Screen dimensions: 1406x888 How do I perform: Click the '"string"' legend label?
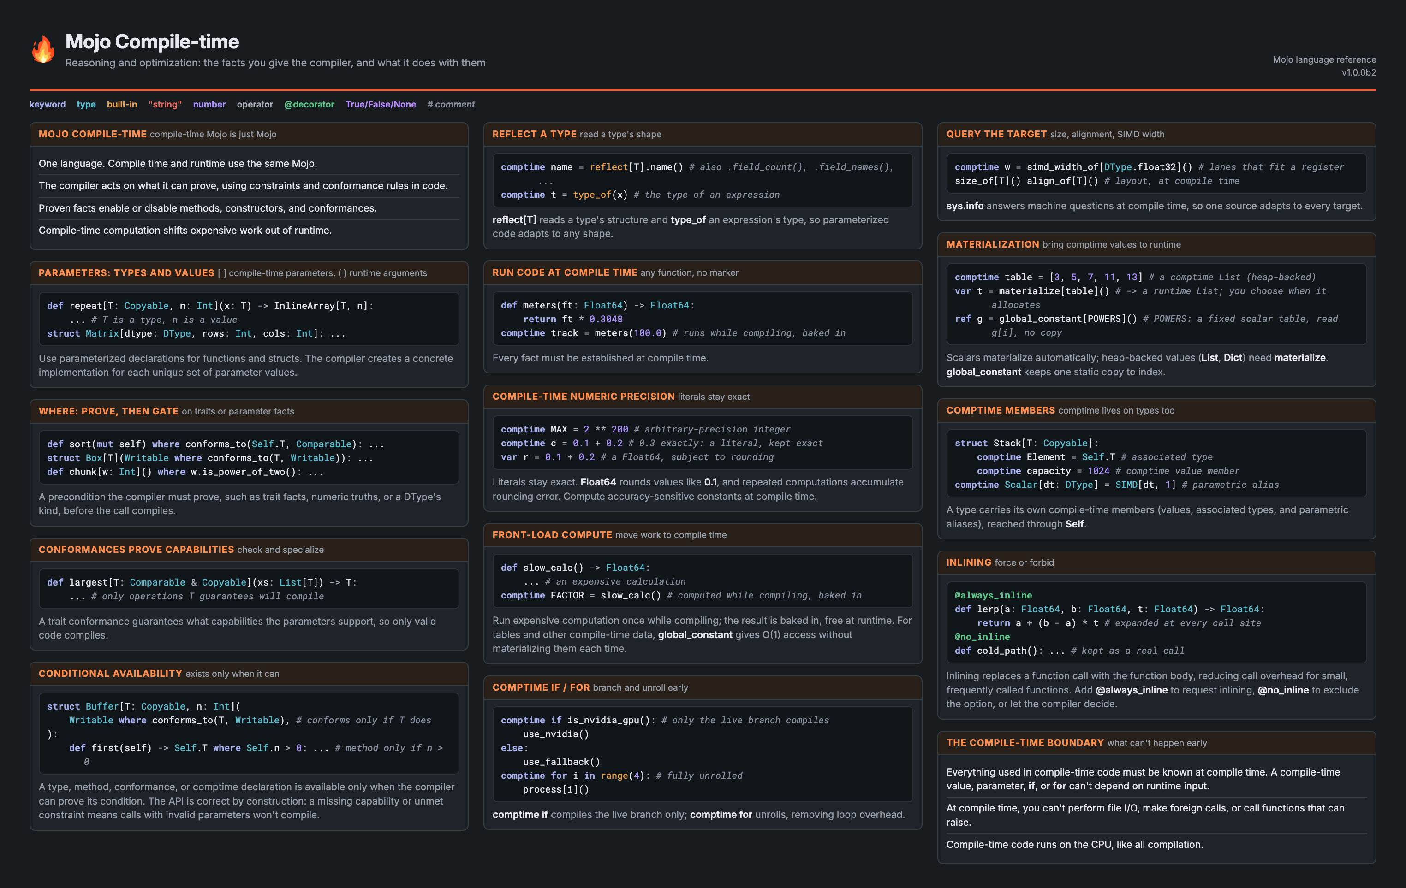[165, 105]
